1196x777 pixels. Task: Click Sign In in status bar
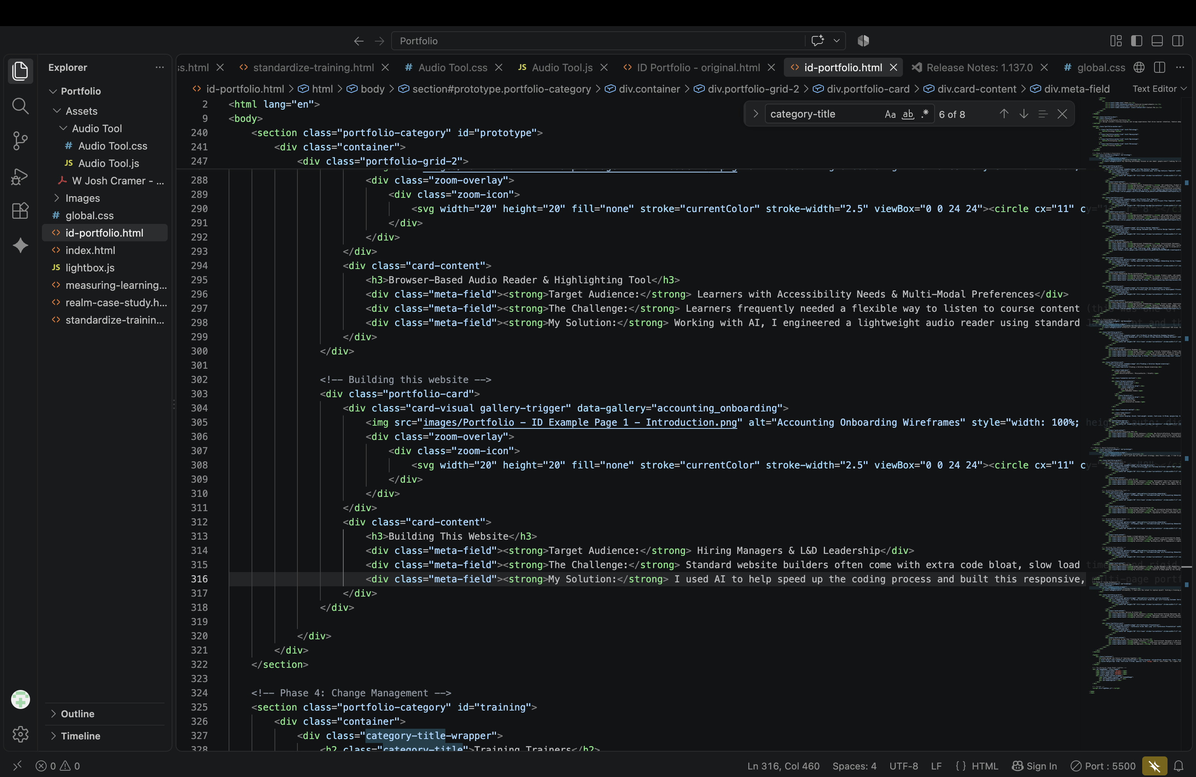[x=1035, y=766]
